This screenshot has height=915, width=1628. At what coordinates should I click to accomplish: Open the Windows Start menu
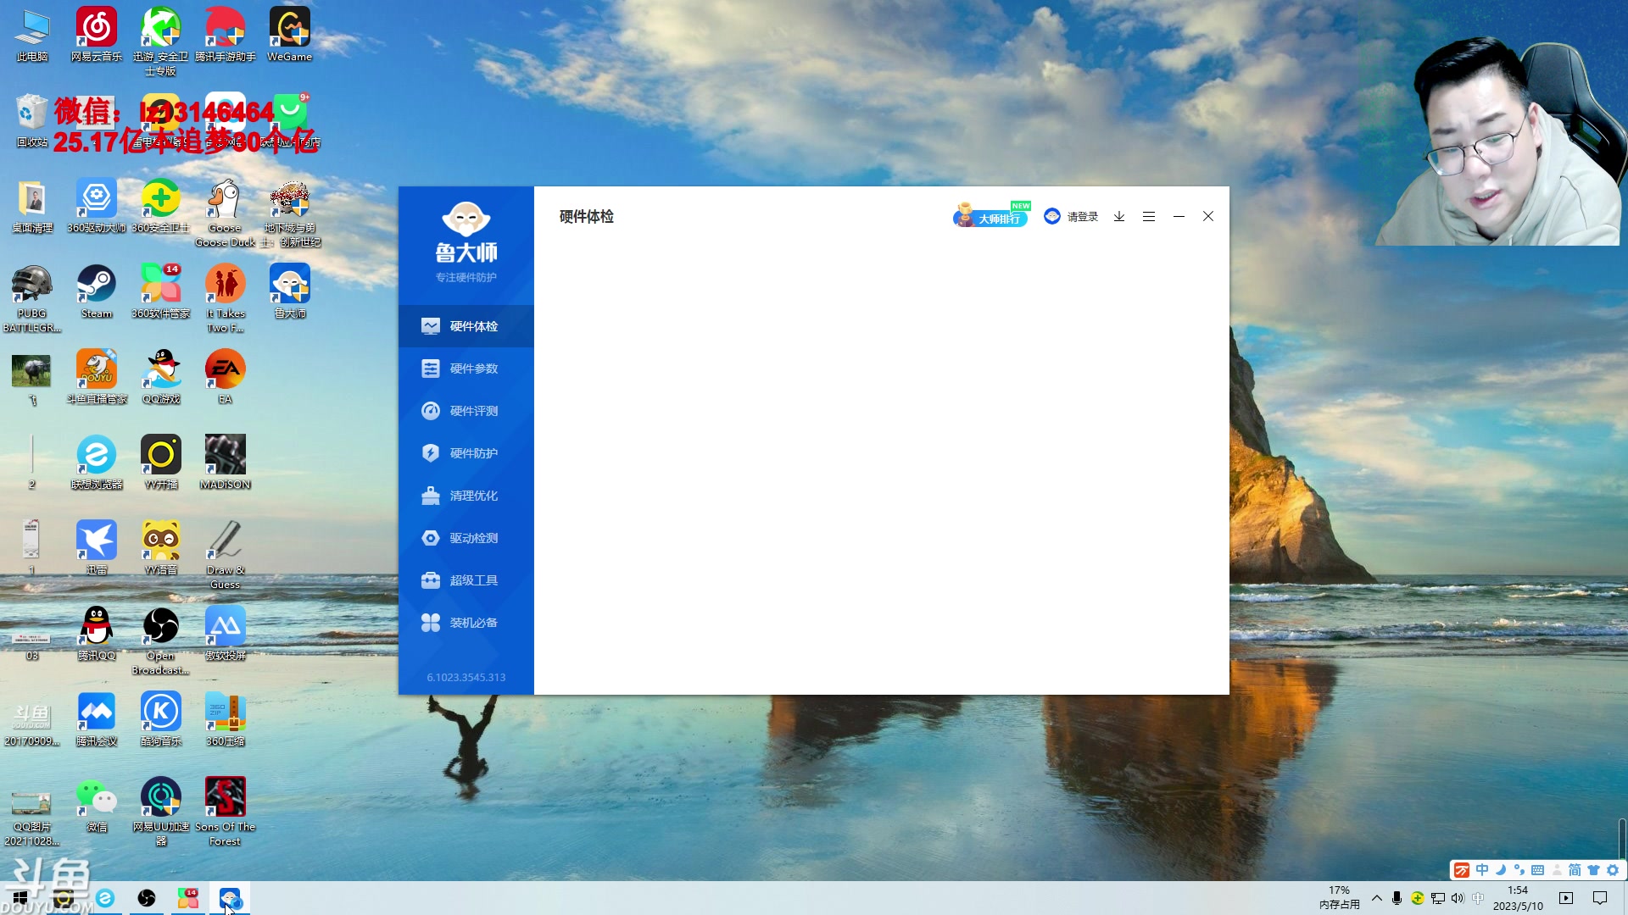tap(20, 898)
